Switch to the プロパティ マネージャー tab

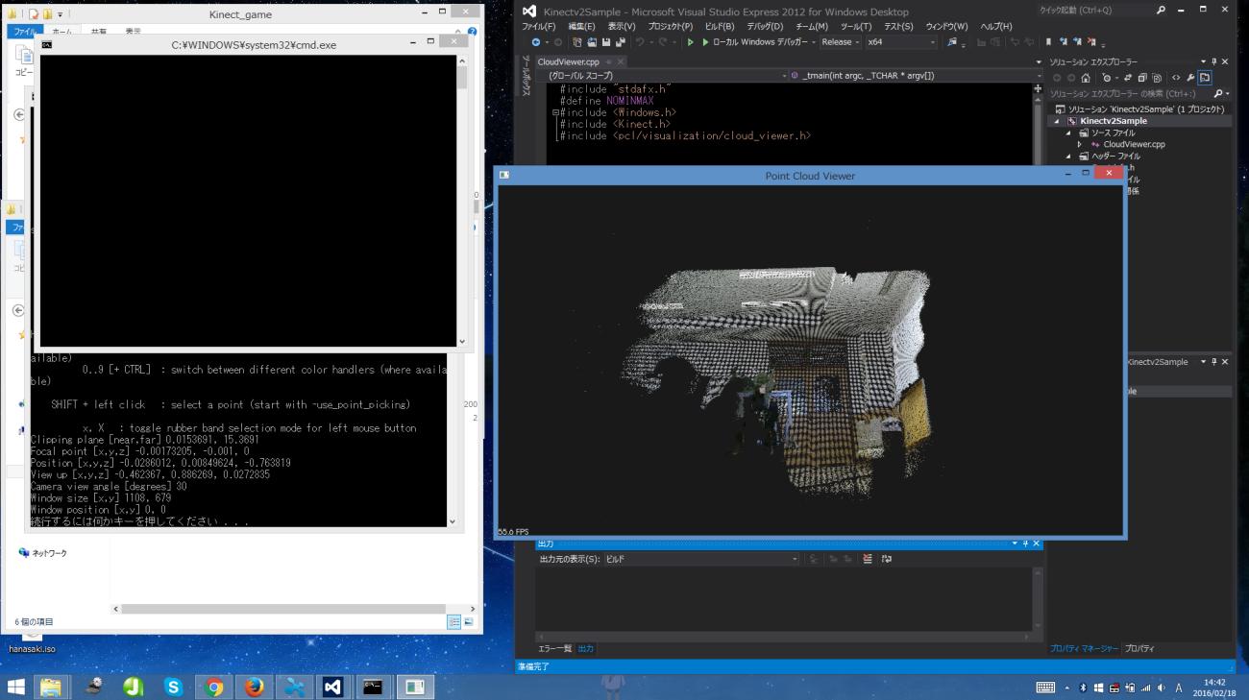click(1084, 649)
